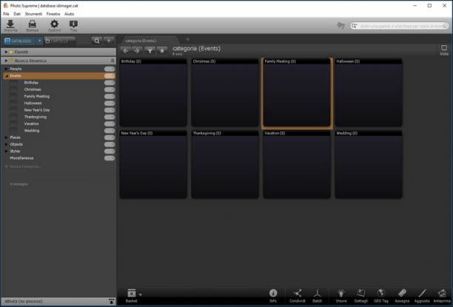This screenshot has width=453, height=307.
Task: Expand the Ricerca Dinamica section
Action: (6, 61)
